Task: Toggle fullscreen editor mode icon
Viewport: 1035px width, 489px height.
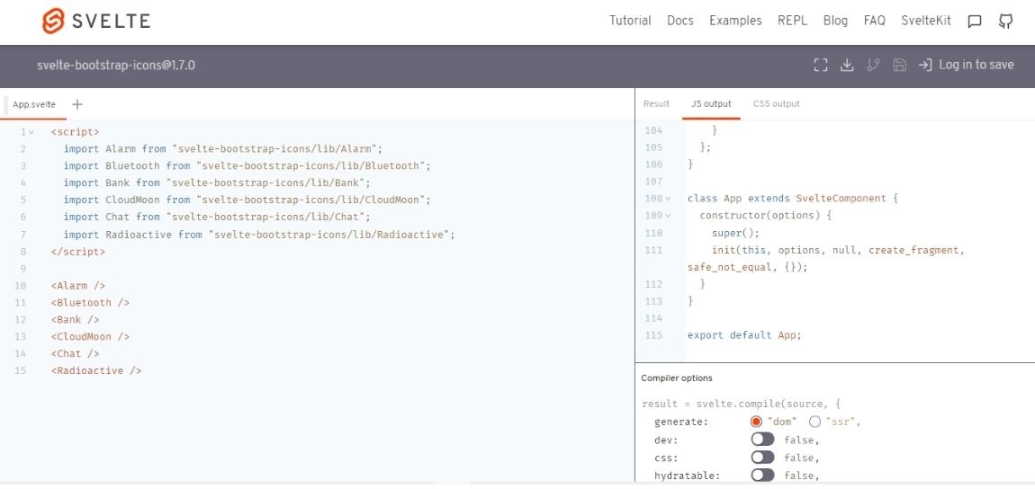Action: point(820,65)
